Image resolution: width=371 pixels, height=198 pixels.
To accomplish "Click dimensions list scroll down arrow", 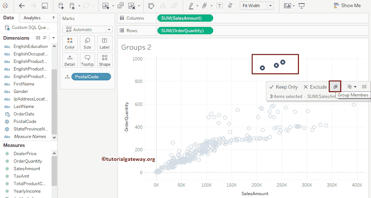I will pyautogui.click(x=54, y=137).
